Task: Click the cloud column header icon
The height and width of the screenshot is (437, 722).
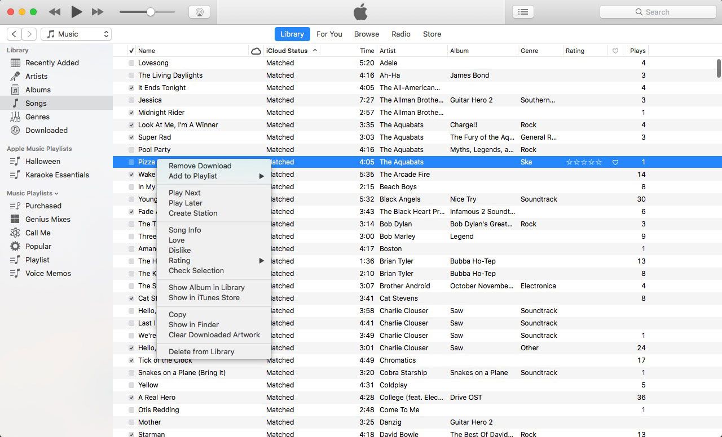Action: pyautogui.click(x=256, y=51)
